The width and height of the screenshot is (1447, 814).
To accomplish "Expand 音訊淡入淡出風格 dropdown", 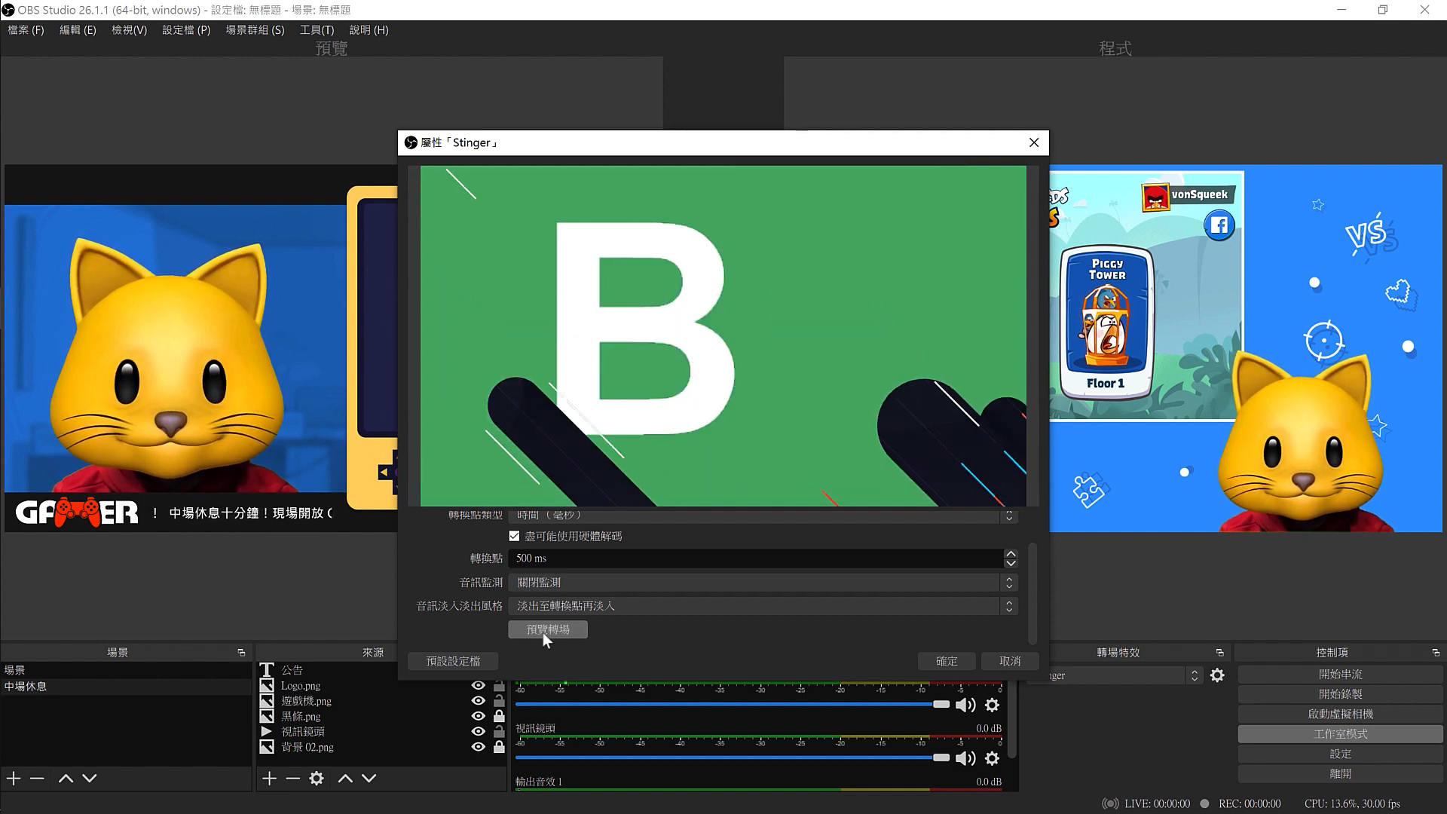I will (763, 606).
